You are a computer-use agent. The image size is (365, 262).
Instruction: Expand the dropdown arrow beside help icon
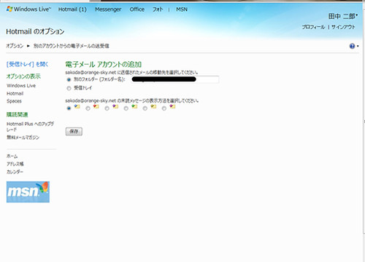358,46
